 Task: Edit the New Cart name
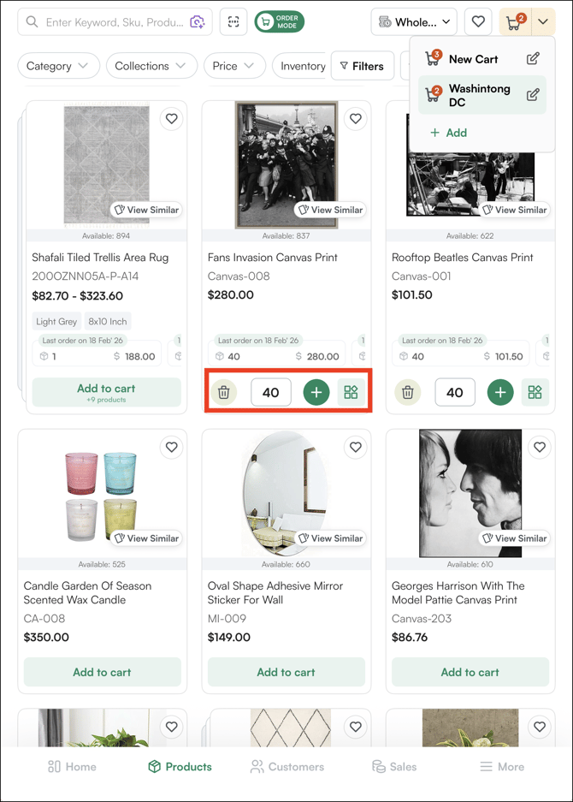point(533,59)
